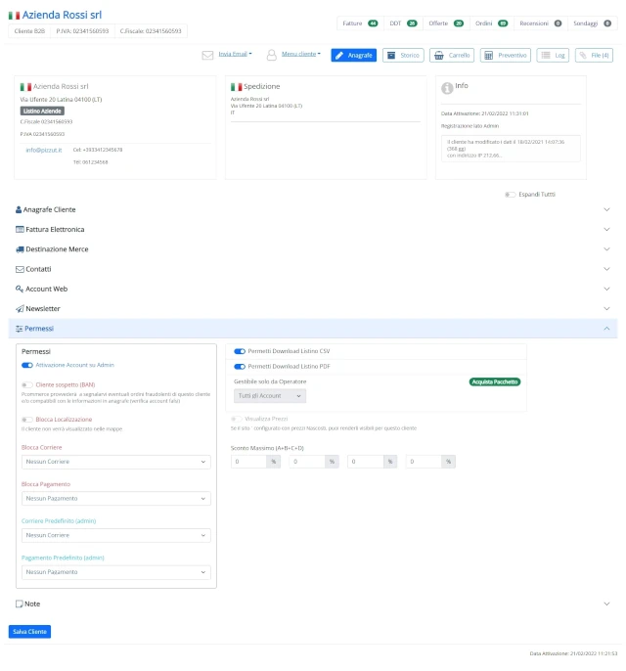This screenshot has height=671, width=626.
Task: Click Log button
Action: [x=553, y=55]
